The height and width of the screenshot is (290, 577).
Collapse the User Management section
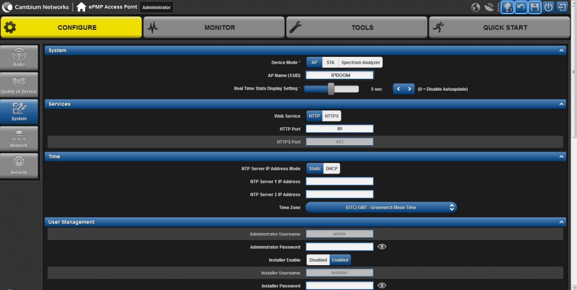(561, 222)
